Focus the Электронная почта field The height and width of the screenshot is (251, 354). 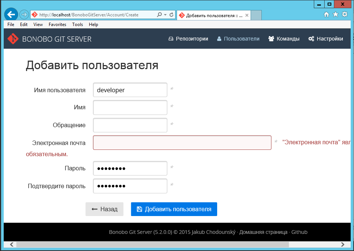click(x=182, y=143)
